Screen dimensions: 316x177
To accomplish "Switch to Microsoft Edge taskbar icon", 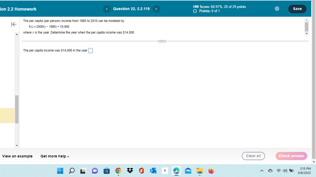I will pos(176,171).
